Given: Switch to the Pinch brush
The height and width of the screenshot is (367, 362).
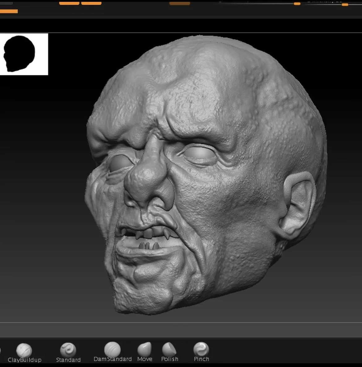Looking at the screenshot, I should click(x=201, y=352).
